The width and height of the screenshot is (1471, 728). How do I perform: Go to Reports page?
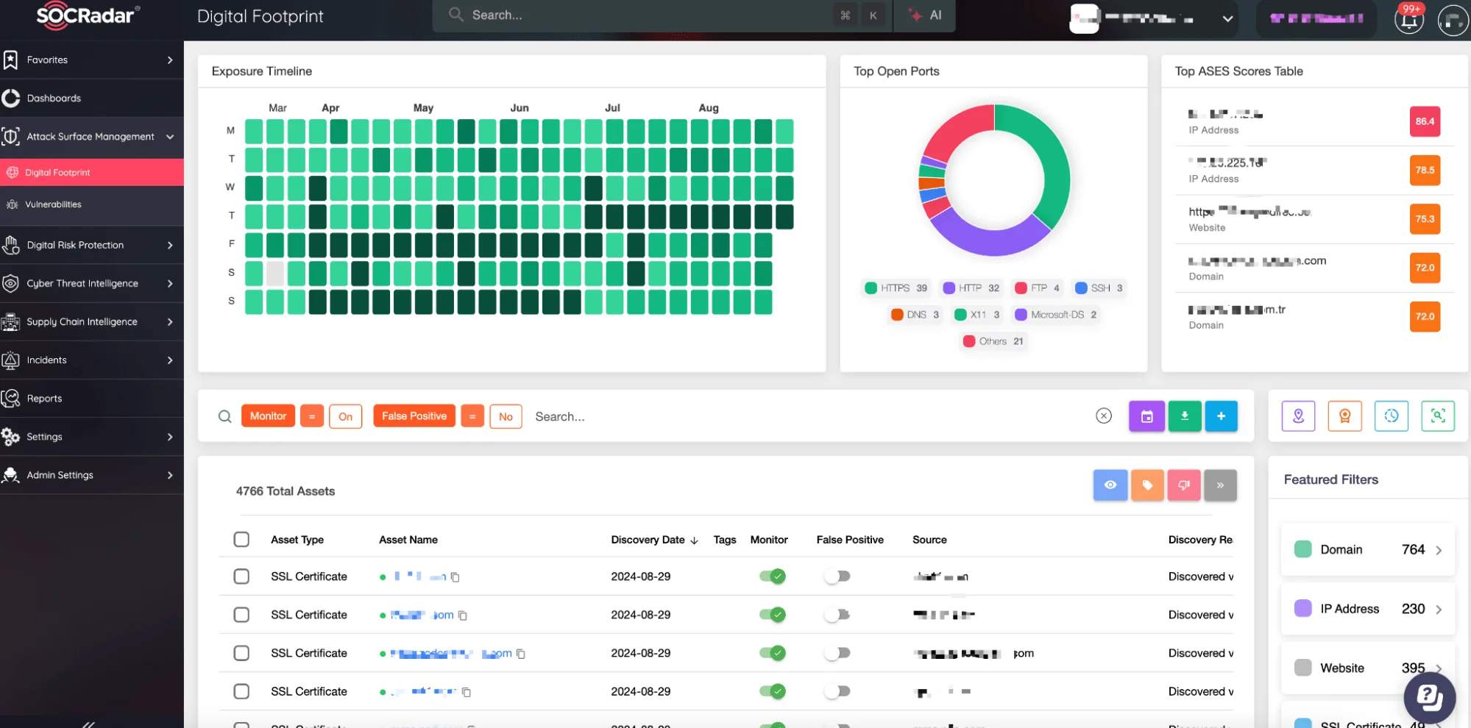(x=92, y=398)
